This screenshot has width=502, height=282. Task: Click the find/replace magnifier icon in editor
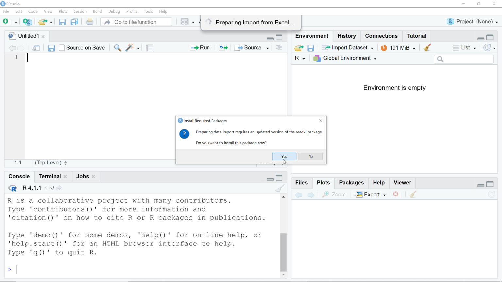coord(117,48)
